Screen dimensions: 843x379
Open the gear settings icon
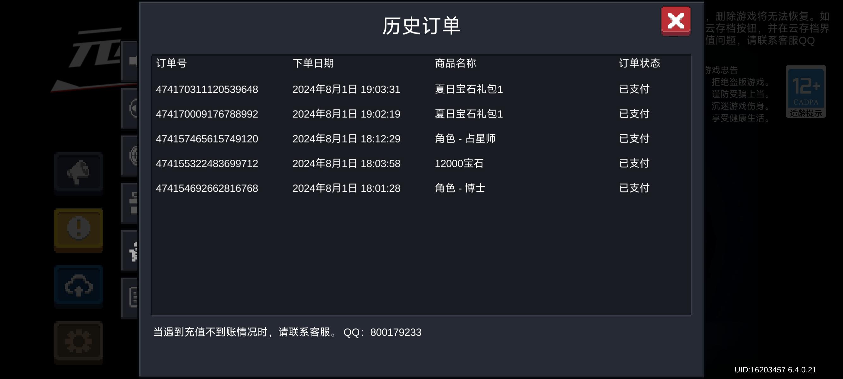tap(79, 342)
